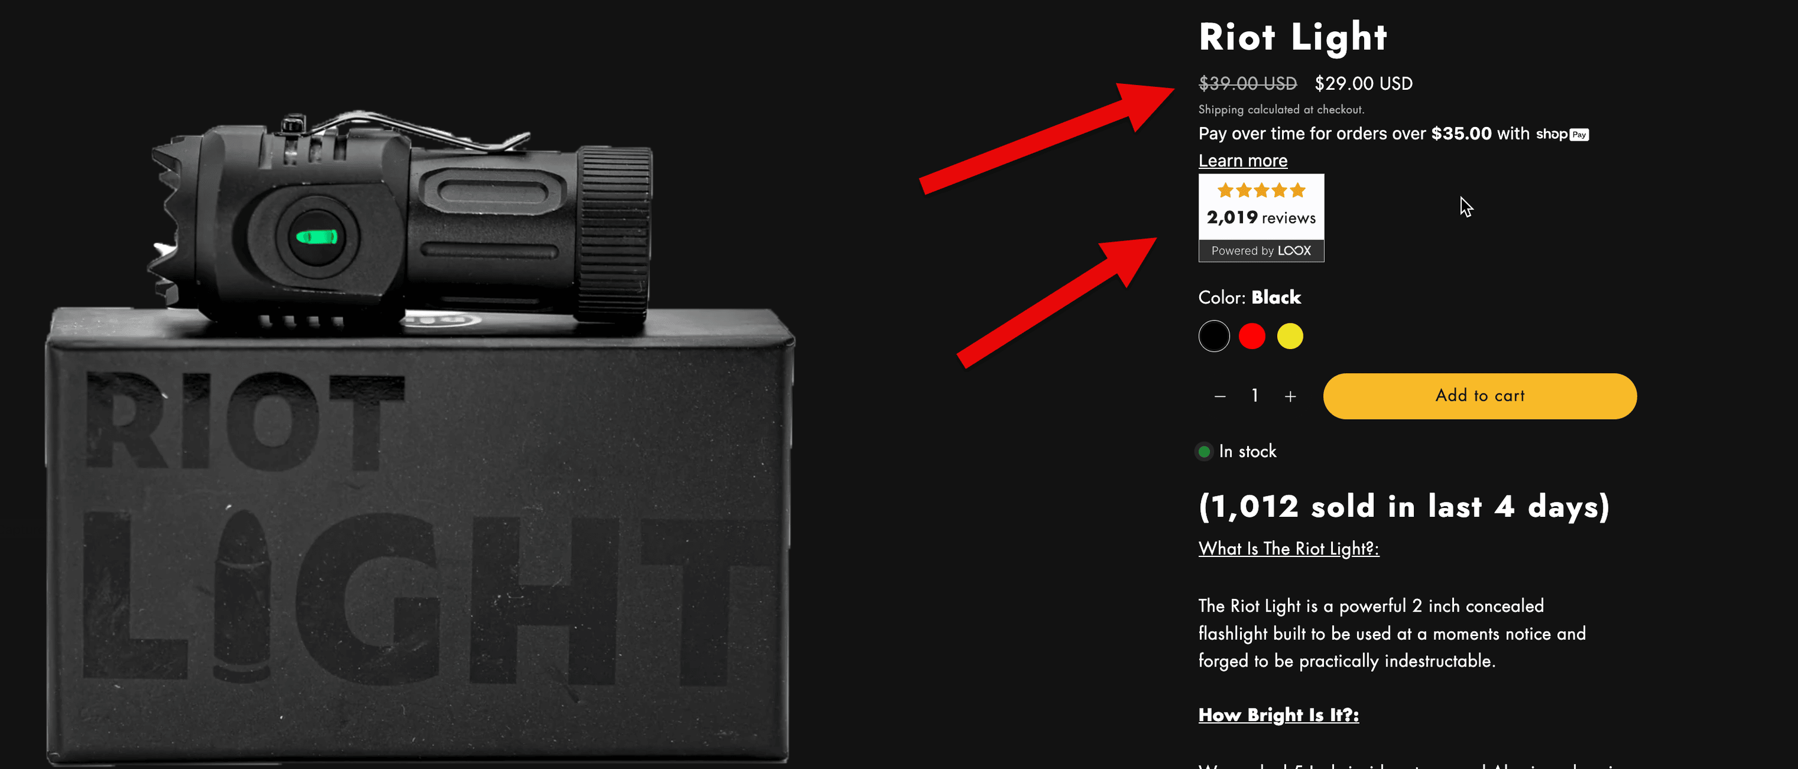Pick the Yellow color swatch

[1290, 336]
